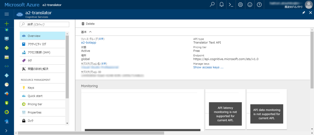Screen dimensions: 314x135
Task: Click the green diamond arrows sidebar icon
Action: tap(7, 48)
